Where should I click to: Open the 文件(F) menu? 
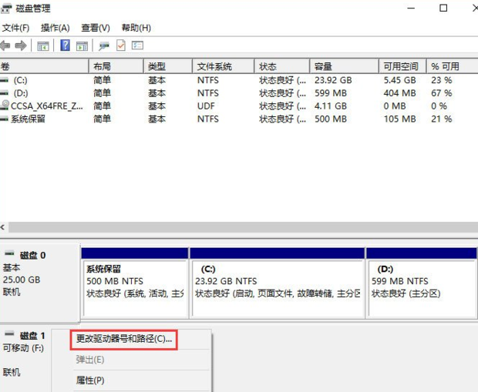point(16,28)
